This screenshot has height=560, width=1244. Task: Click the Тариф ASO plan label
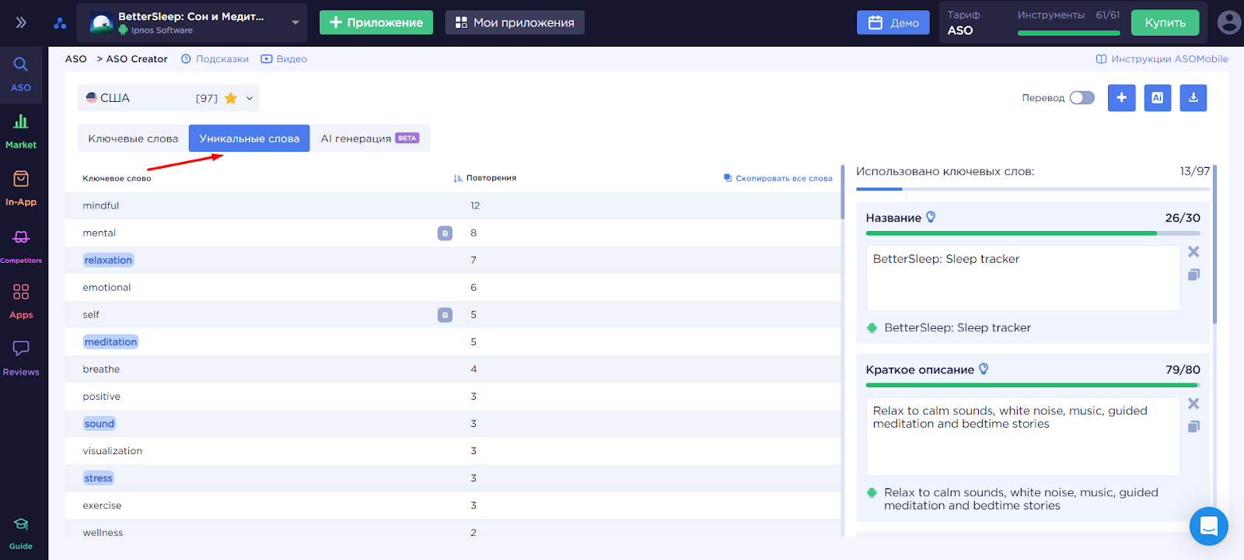tap(963, 23)
